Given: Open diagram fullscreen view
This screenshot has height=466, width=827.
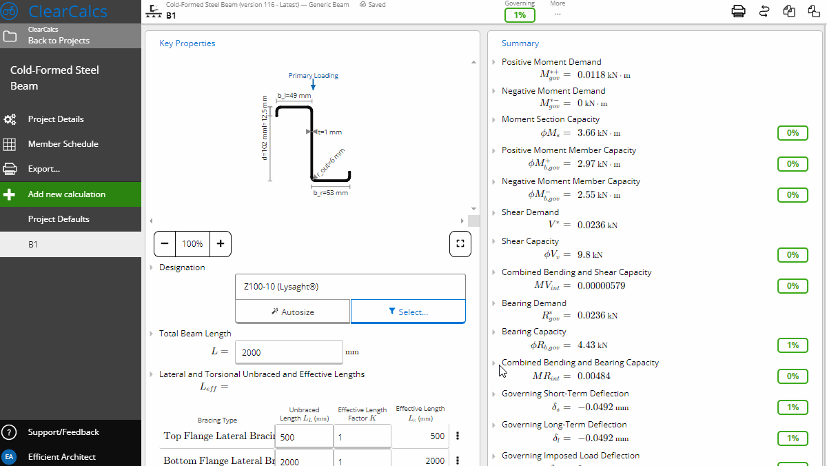Looking at the screenshot, I should point(460,243).
